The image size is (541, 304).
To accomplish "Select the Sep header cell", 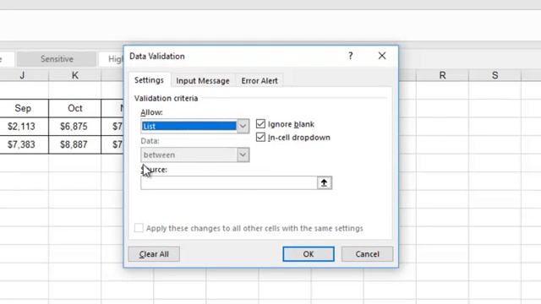I will [x=23, y=108].
